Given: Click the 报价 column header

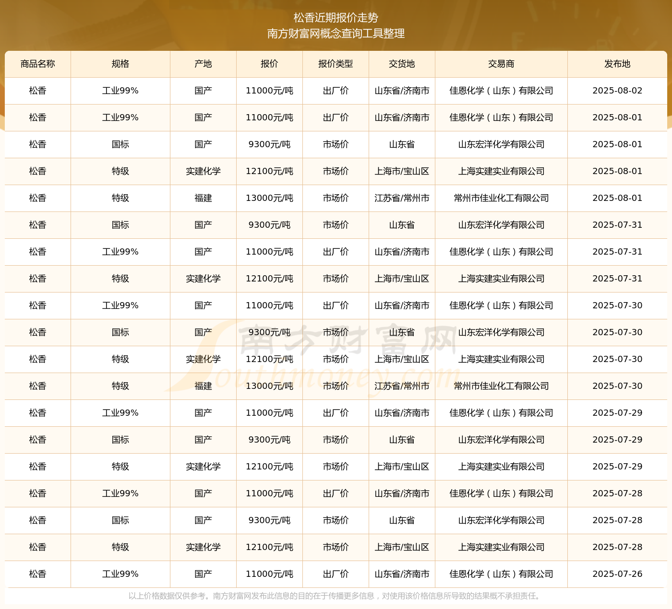Looking at the screenshot, I should coord(269,64).
